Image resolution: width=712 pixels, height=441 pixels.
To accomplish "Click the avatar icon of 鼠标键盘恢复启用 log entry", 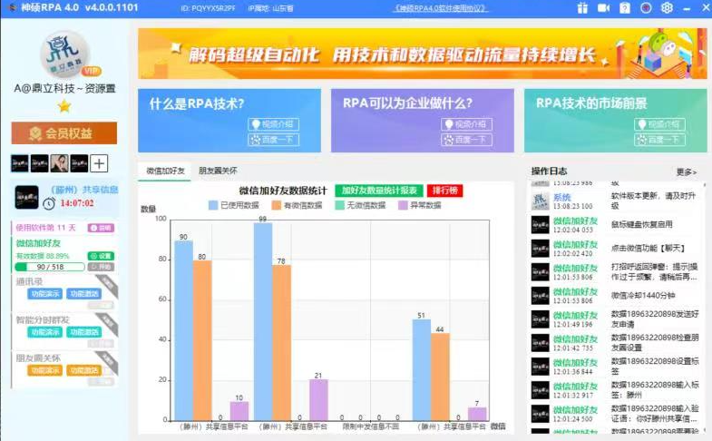I will 540,224.
